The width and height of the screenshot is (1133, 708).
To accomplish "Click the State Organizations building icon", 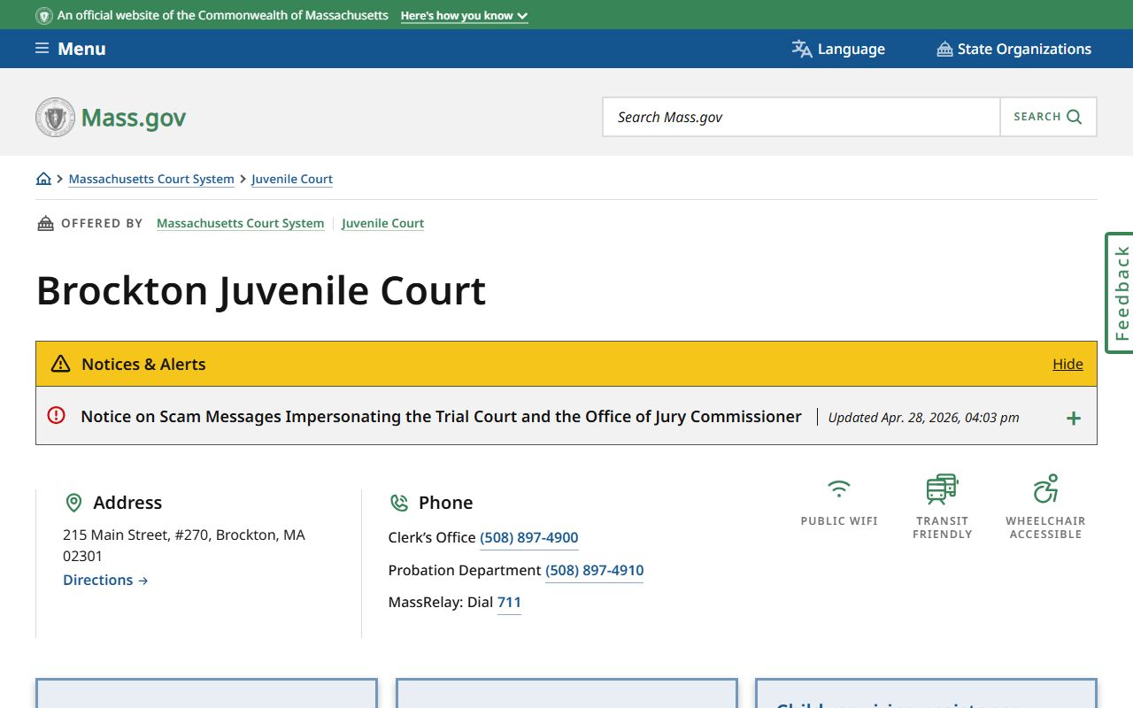I will tap(944, 49).
